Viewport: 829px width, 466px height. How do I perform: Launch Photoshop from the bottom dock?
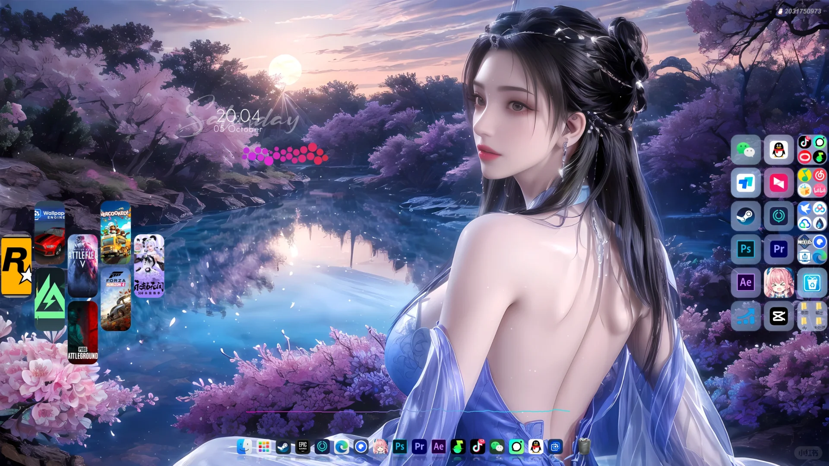400,447
